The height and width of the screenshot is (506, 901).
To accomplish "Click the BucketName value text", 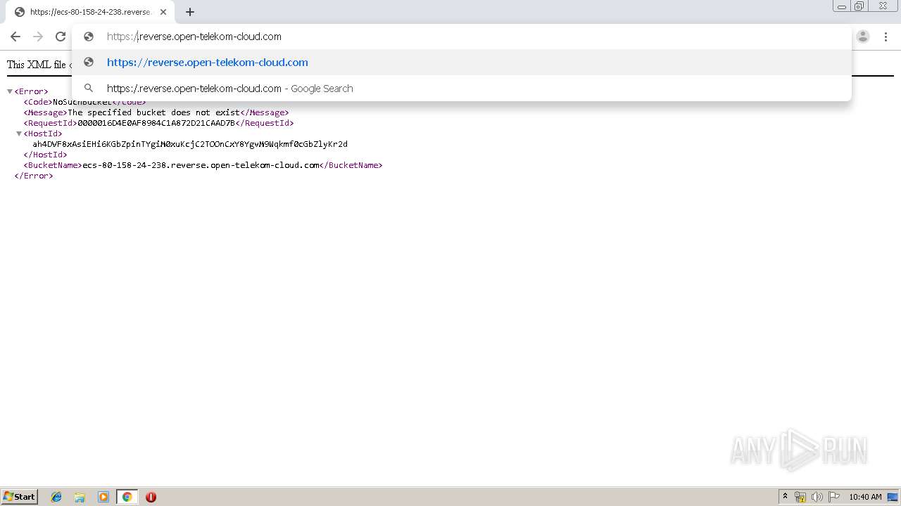I will point(201,165).
